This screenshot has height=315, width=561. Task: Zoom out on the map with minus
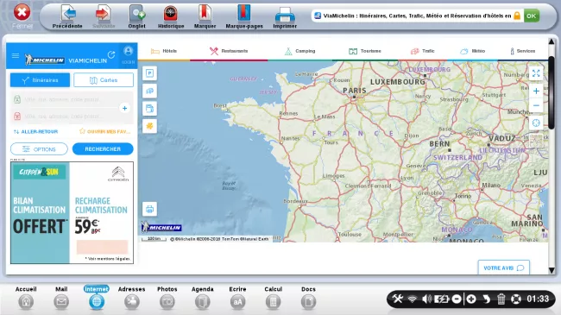pos(536,105)
